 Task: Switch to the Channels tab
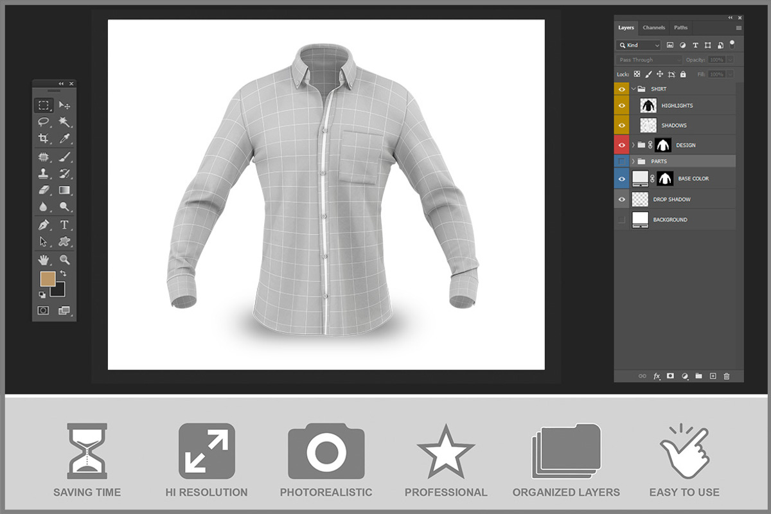point(653,28)
